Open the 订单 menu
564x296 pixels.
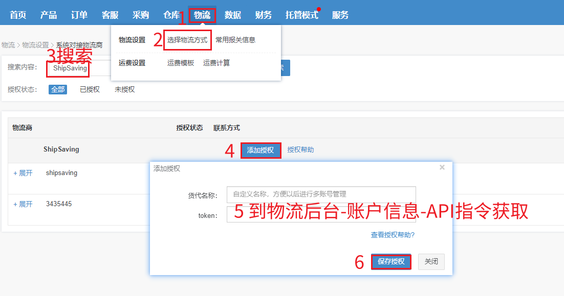79,15
